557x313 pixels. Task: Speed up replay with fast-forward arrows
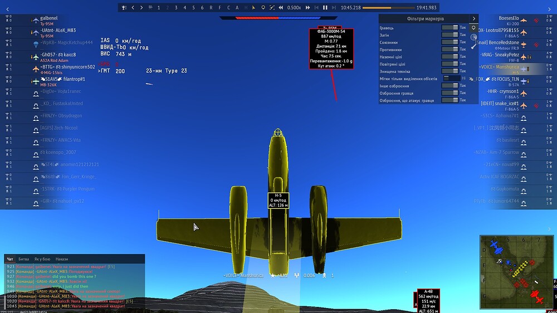click(x=307, y=7)
